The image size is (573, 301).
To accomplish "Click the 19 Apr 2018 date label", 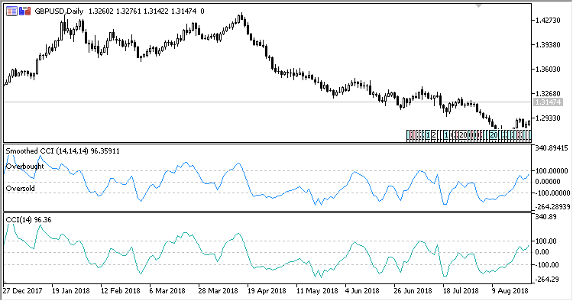I will [267, 291].
